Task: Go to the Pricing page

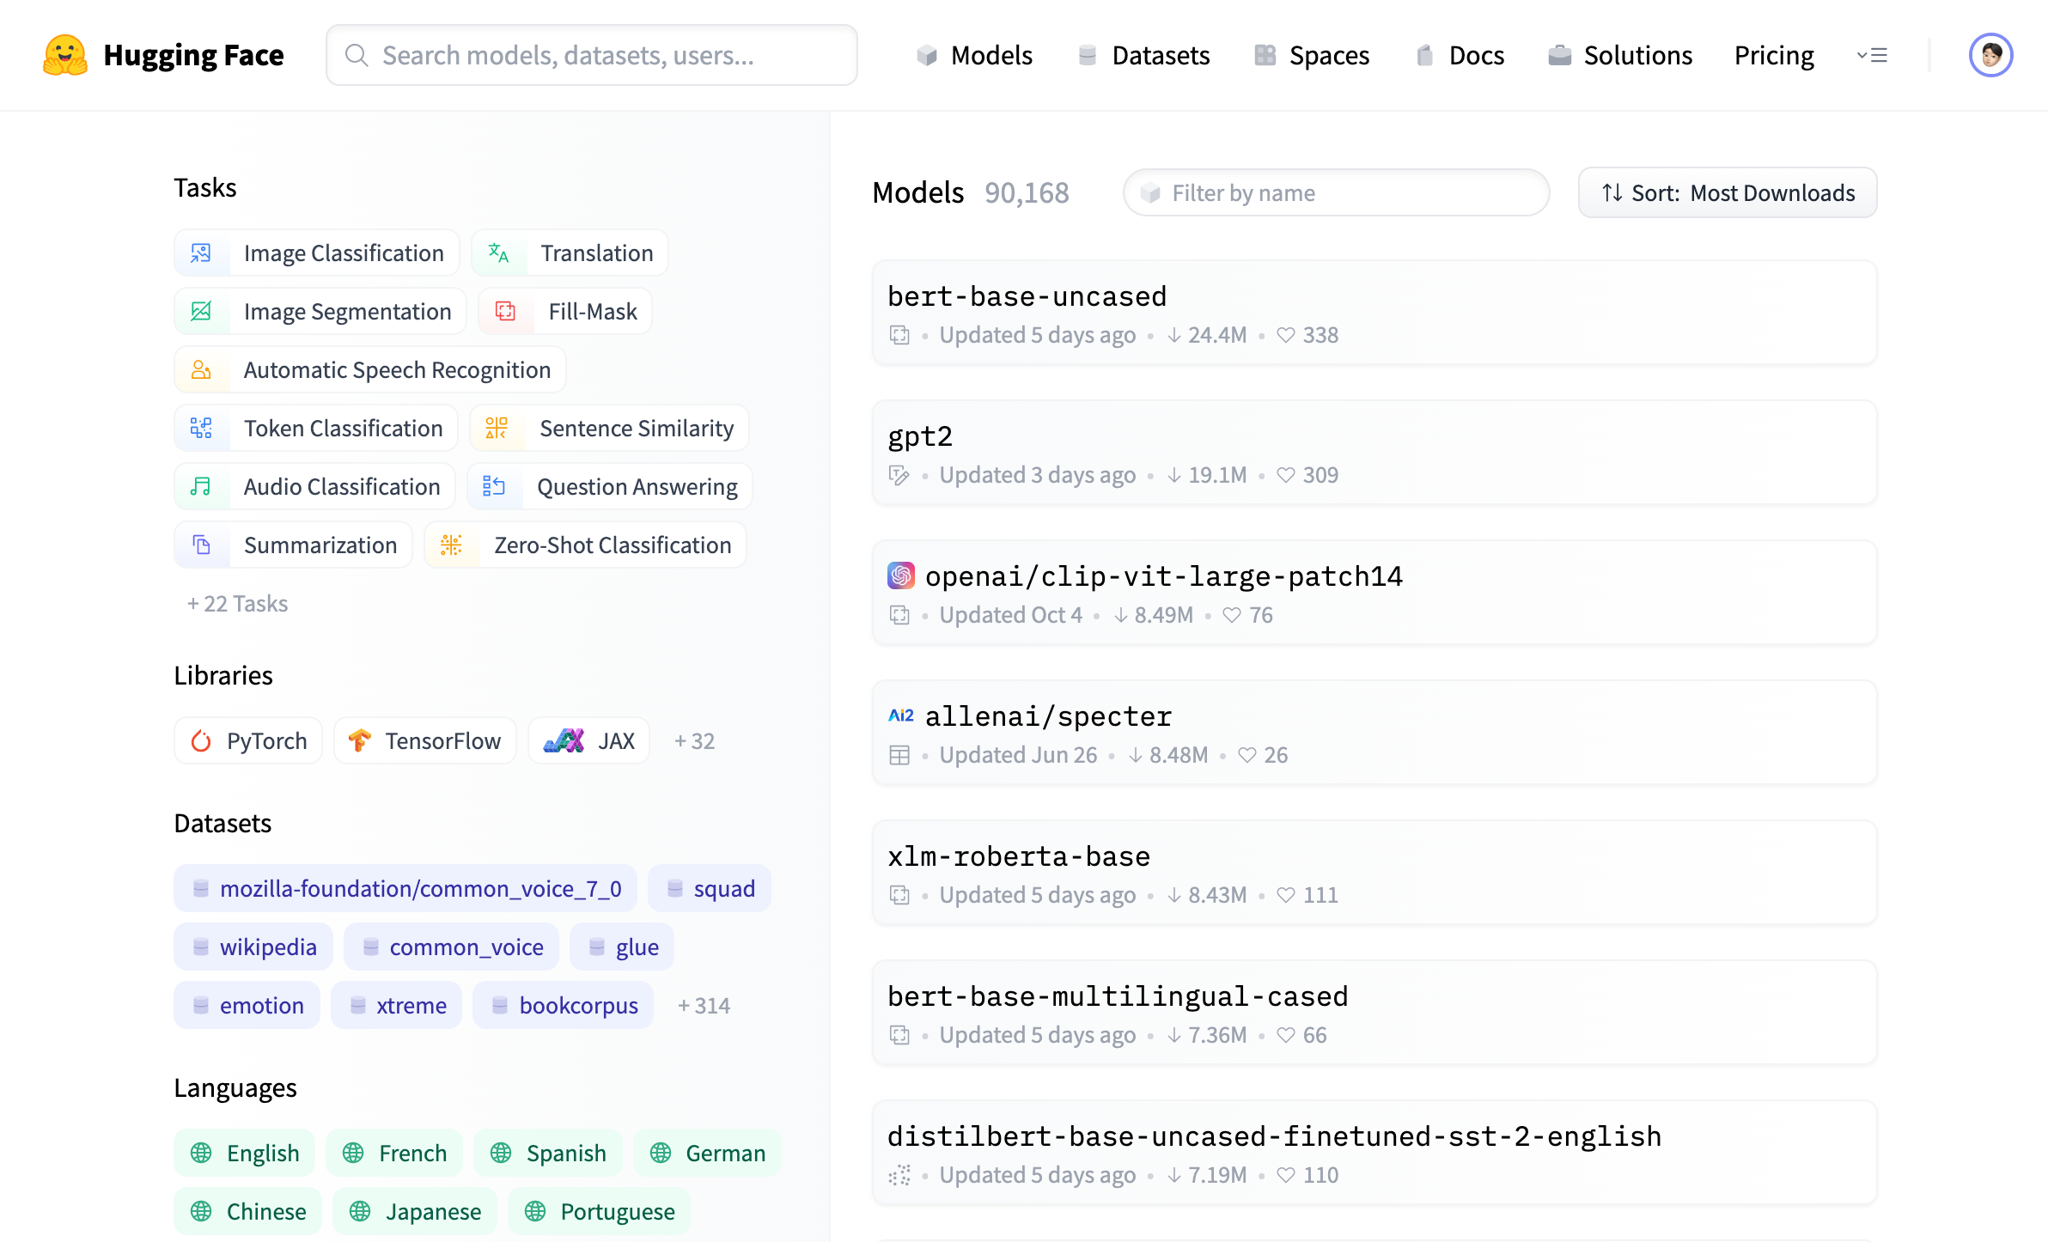Action: [1774, 55]
